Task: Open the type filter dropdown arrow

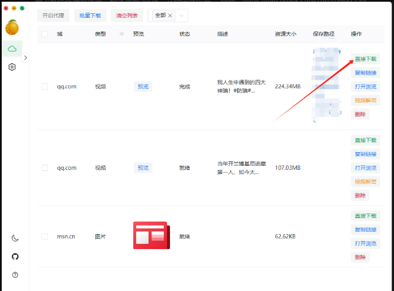Action: pos(181,15)
